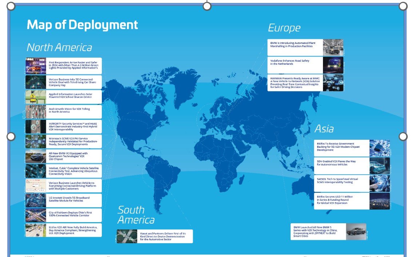This screenshot has height=257, width=411.
Task: Select the LG Innotek 5G Broadband thumbnail
Action: tap(36, 200)
